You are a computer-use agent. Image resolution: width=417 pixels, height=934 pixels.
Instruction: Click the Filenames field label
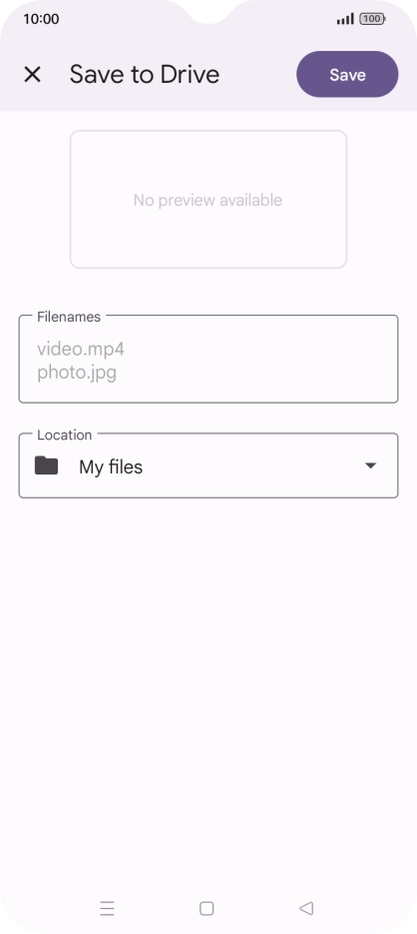pos(69,317)
